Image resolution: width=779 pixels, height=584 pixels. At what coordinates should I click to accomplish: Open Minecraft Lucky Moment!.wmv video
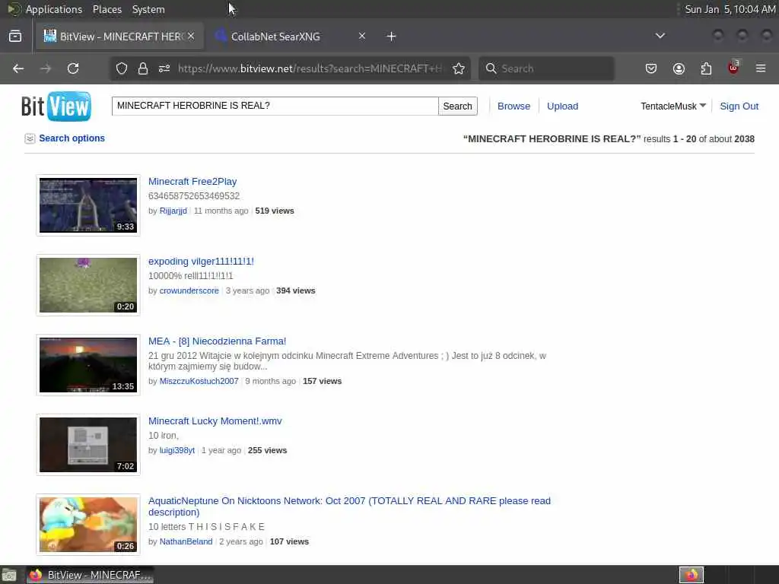215,421
